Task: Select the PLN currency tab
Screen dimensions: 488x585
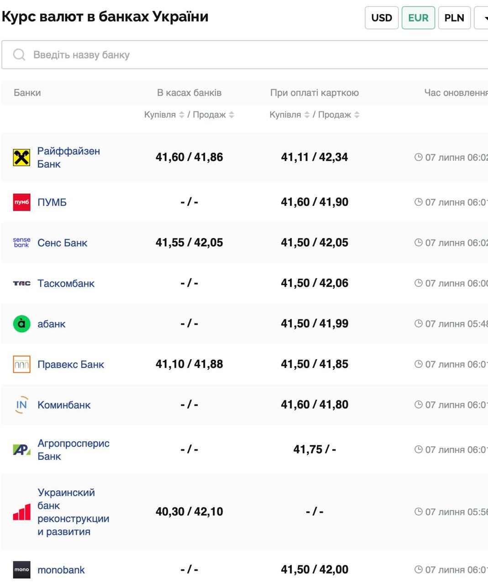Action: (x=454, y=18)
